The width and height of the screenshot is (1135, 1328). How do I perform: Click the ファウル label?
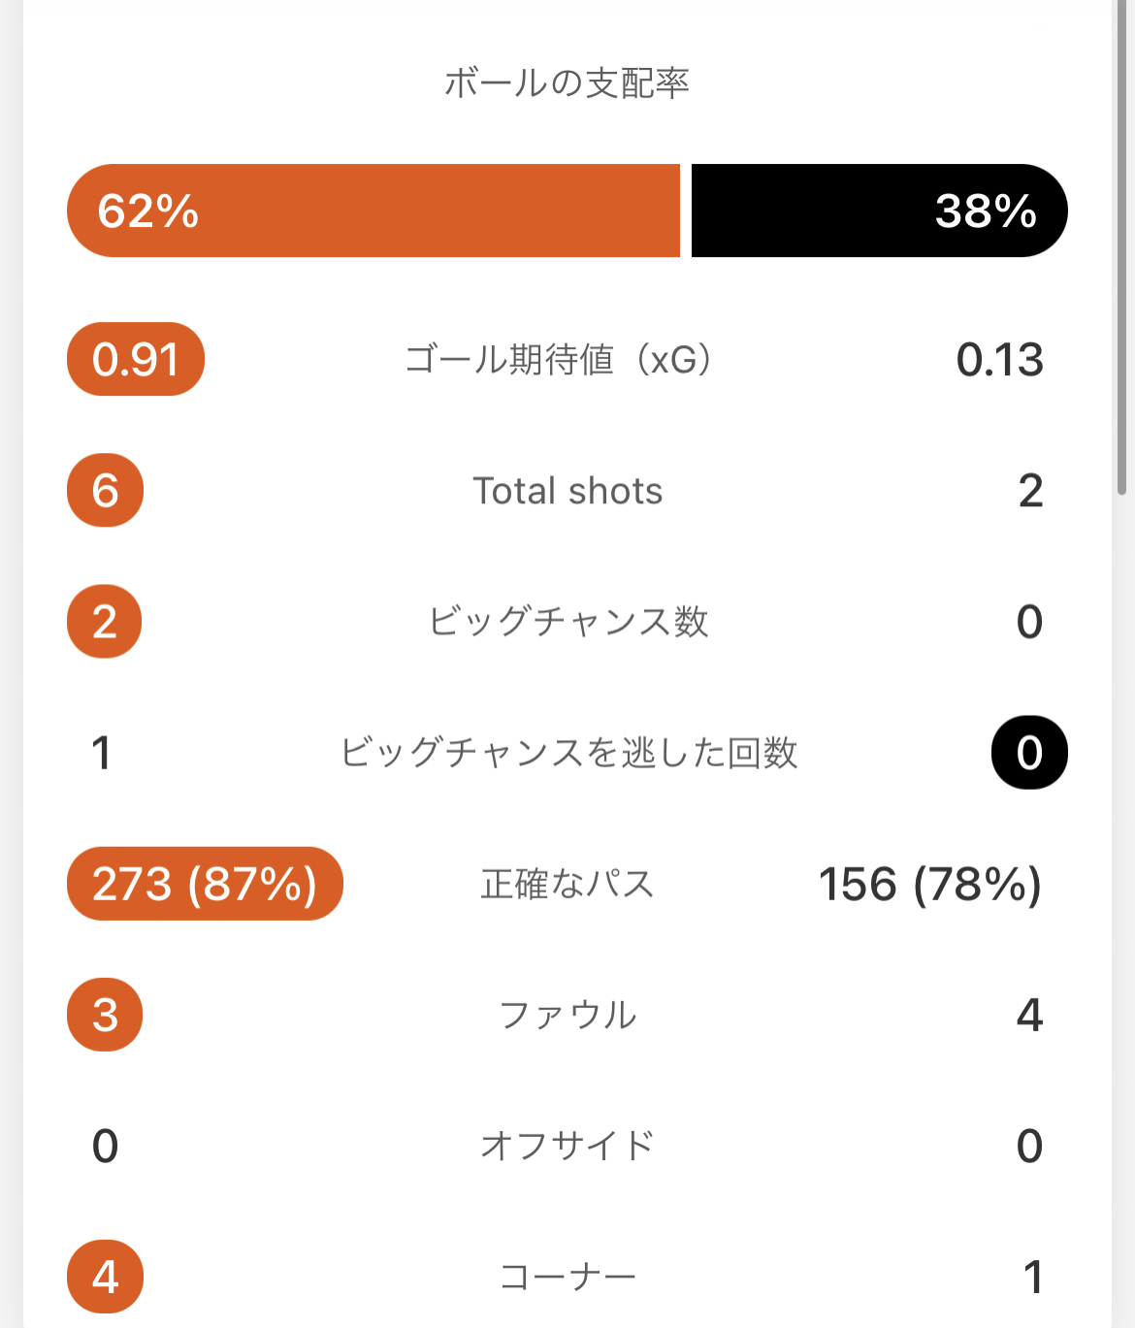pos(567,1015)
